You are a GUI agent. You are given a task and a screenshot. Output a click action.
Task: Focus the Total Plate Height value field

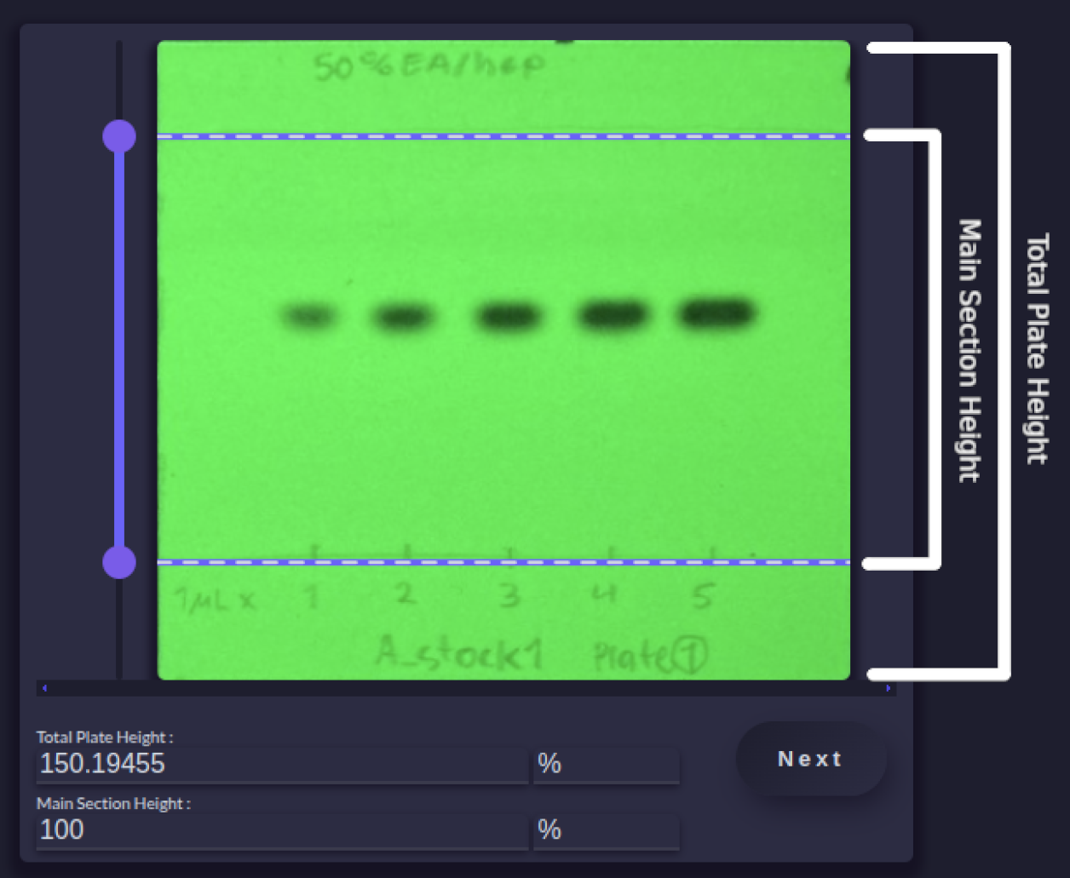pos(281,764)
